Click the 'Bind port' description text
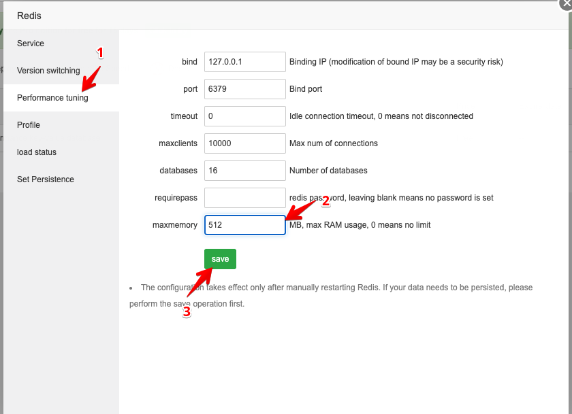 point(306,89)
